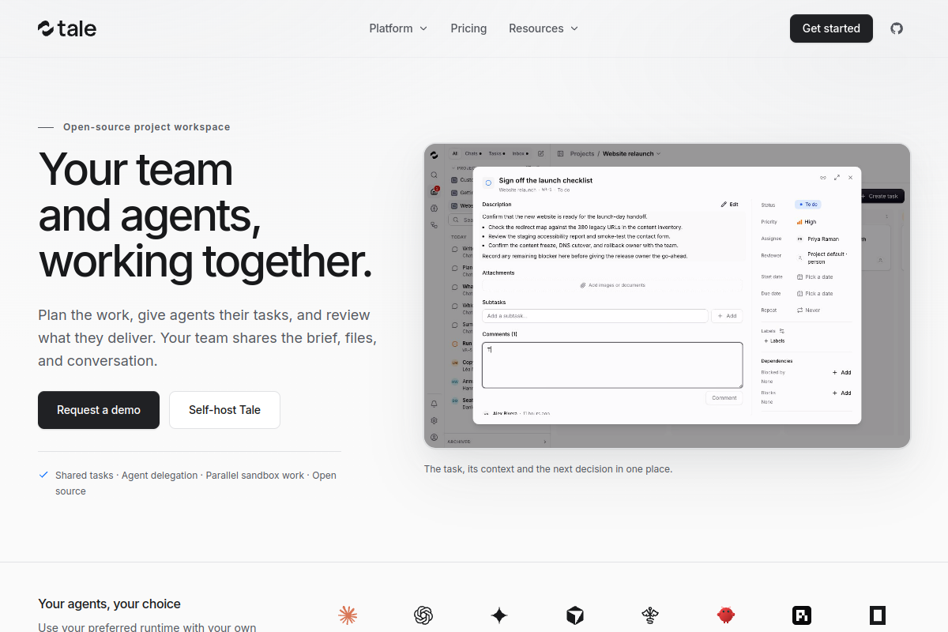Image resolution: width=948 pixels, height=632 pixels.
Task: Toggle the task status circle beside title
Action: [488, 183]
